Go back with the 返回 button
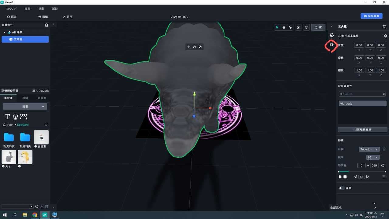Image resolution: width=389 pixels, height=219 pixels. 12,17
